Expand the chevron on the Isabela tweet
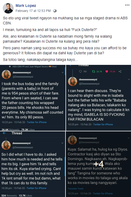The width and height of the screenshot is (131, 197). pyautogui.click(x=129, y=79)
